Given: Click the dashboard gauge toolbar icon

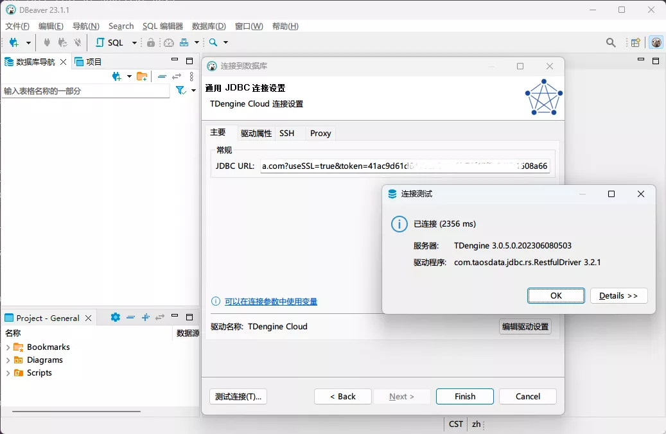Looking at the screenshot, I should pyautogui.click(x=169, y=42).
